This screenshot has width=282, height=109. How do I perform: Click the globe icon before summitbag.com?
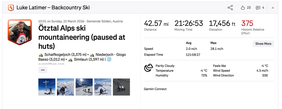tap(109, 59)
